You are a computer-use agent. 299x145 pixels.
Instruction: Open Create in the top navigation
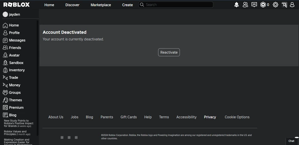tap(128, 5)
